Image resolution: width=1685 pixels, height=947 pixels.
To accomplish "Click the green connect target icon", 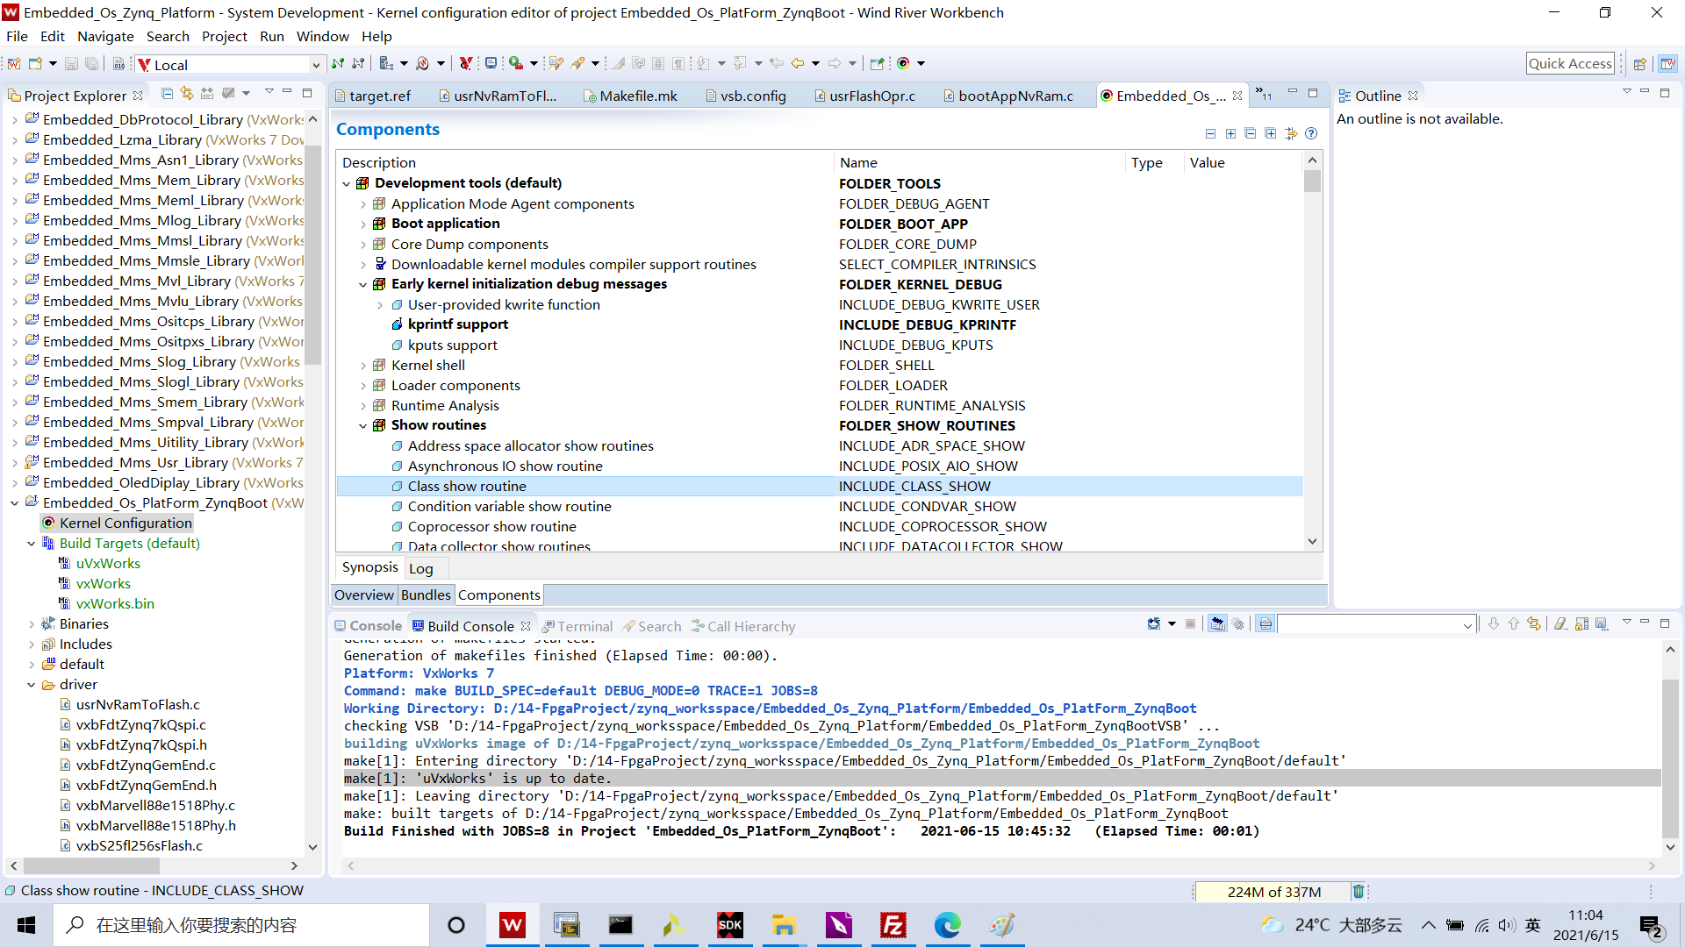I will [338, 64].
